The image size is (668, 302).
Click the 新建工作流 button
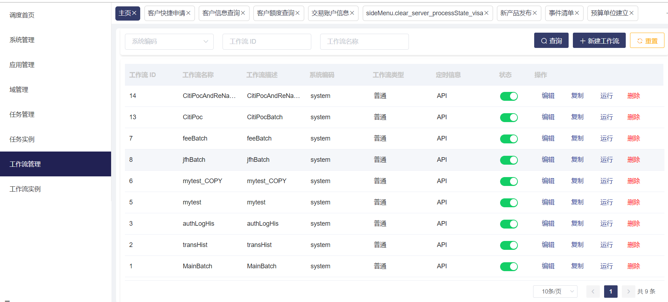click(599, 40)
